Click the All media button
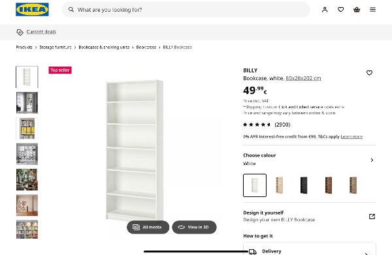Screen dimensions: 392x255 (148, 227)
